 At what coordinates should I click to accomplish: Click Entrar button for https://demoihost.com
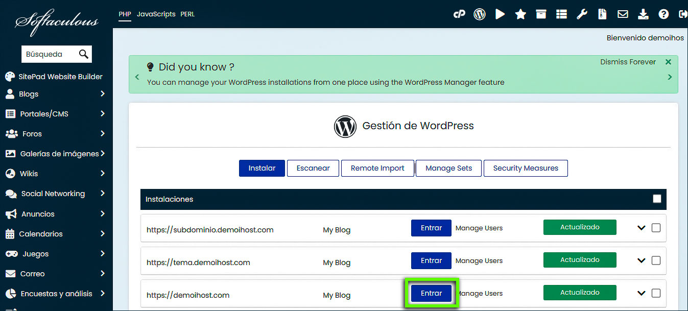tap(431, 293)
